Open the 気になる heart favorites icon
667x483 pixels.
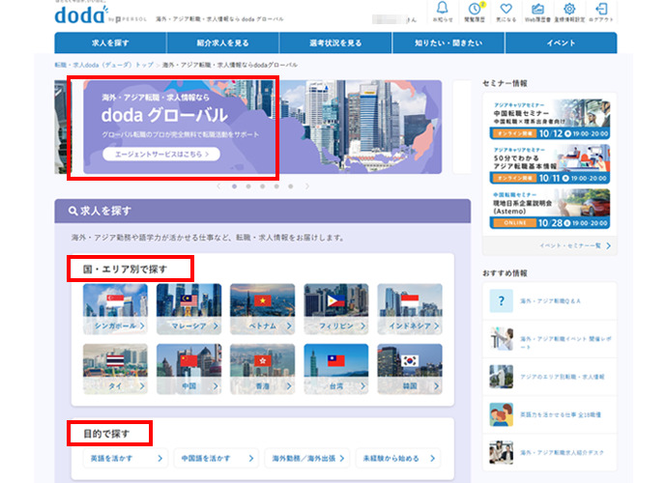506,11
